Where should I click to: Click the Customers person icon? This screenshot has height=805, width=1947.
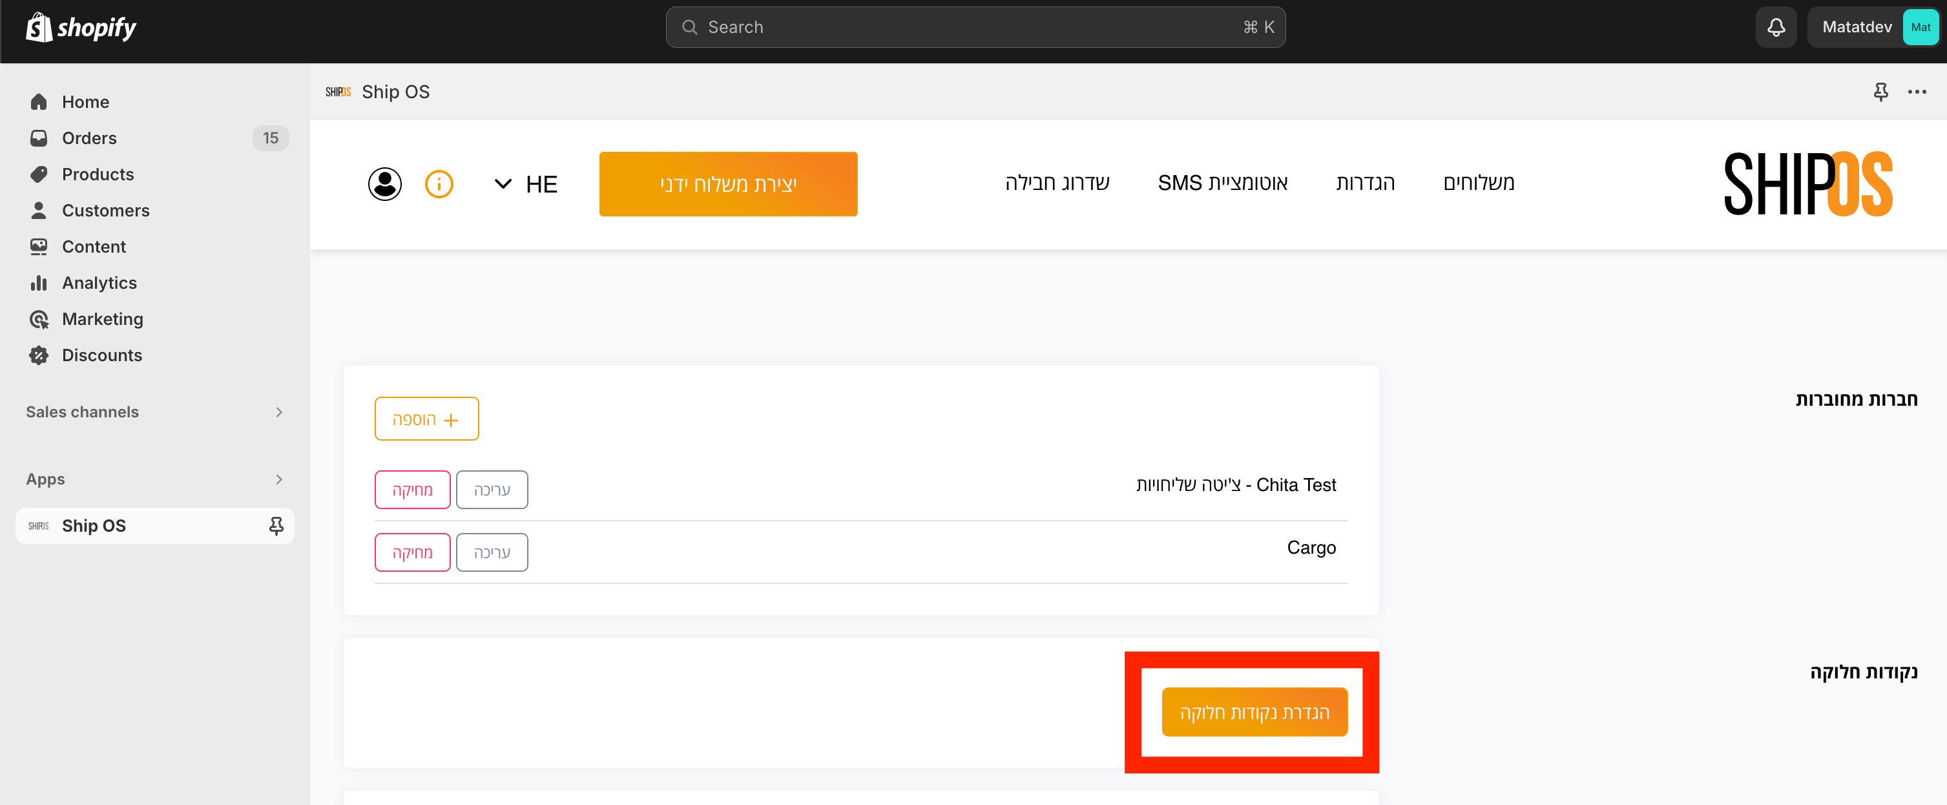[39, 210]
